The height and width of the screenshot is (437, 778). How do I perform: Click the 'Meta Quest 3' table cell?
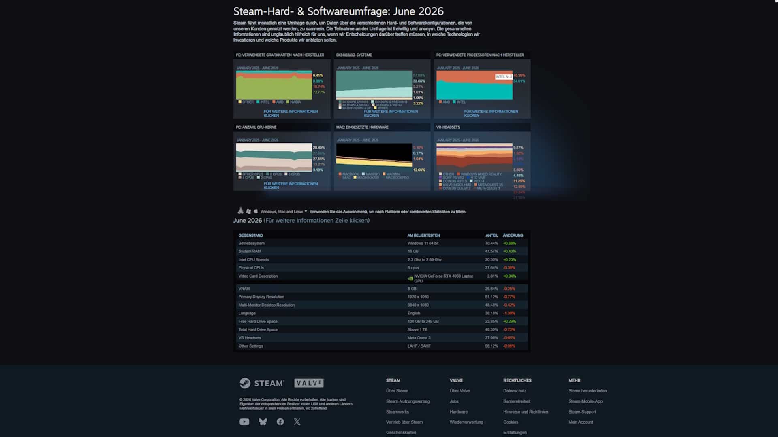click(x=419, y=338)
